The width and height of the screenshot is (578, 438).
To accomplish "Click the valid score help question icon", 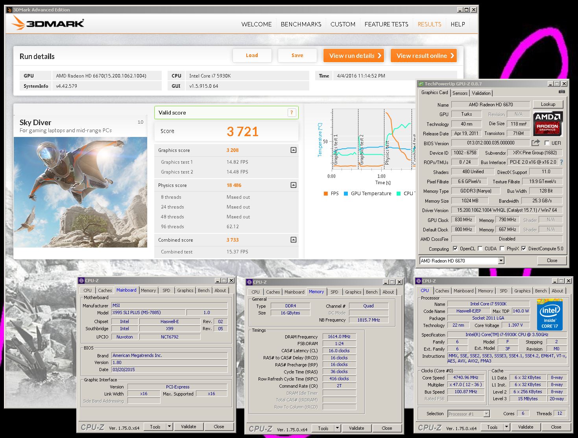I will pyautogui.click(x=292, y=113).
